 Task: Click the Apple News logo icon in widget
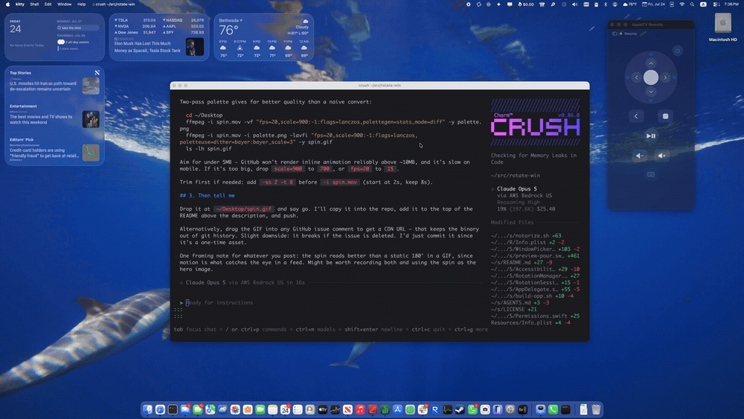[x=97, y=73]
